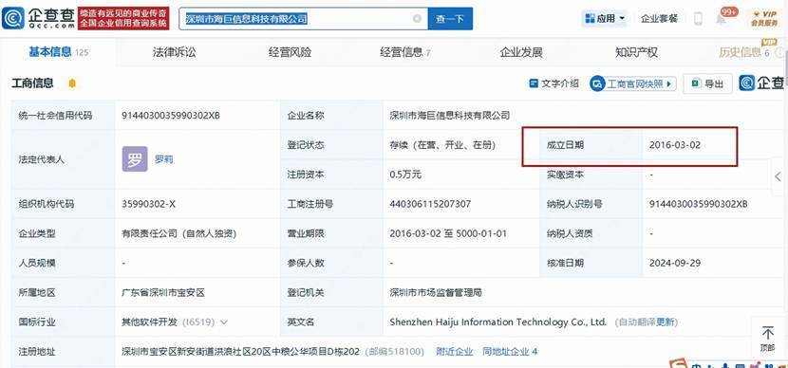Open 文字介绍 text introduction icon

tap(534, 83)
